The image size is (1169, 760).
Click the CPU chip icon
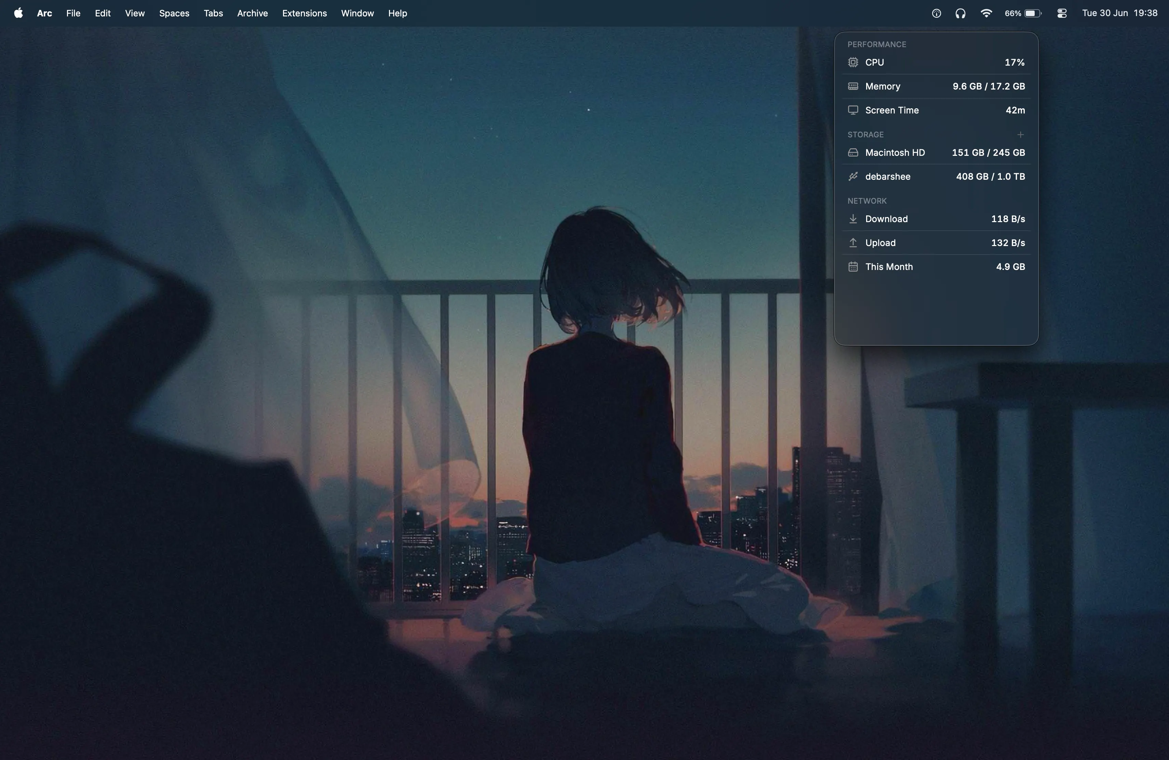pos(853,62)
